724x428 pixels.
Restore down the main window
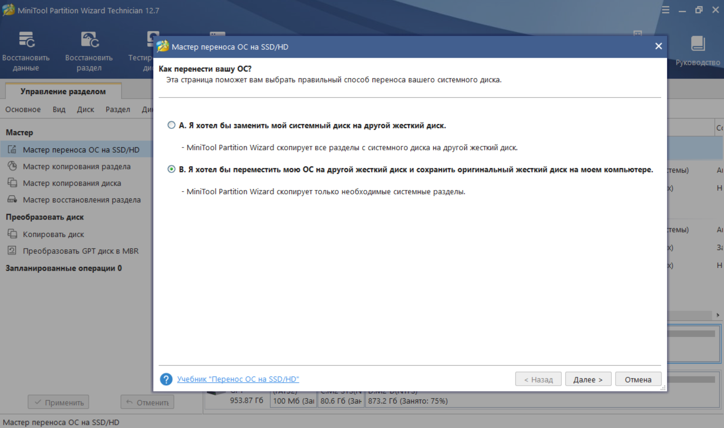[x=699, y=10]
